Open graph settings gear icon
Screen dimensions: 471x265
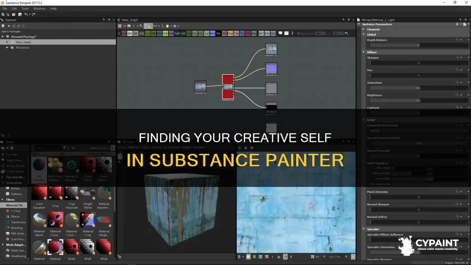click(174, 26)
